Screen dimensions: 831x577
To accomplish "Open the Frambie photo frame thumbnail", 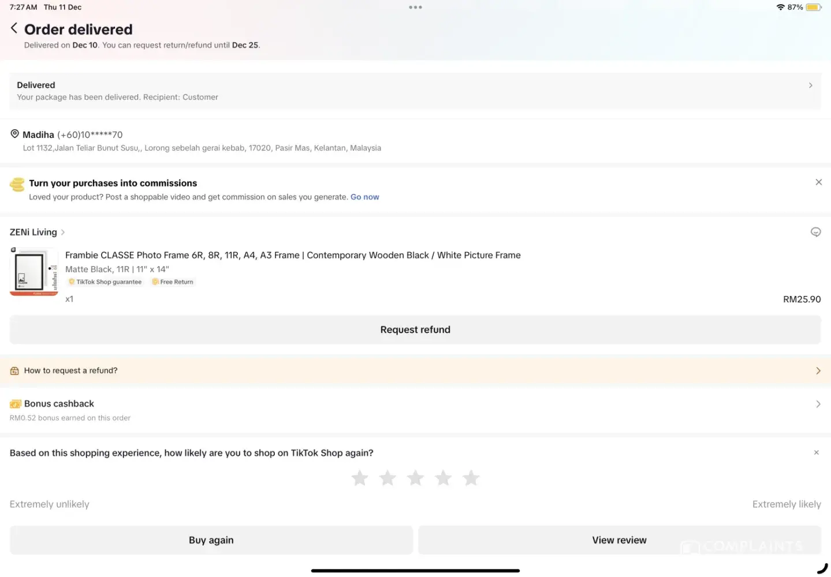I will [34, 272].
